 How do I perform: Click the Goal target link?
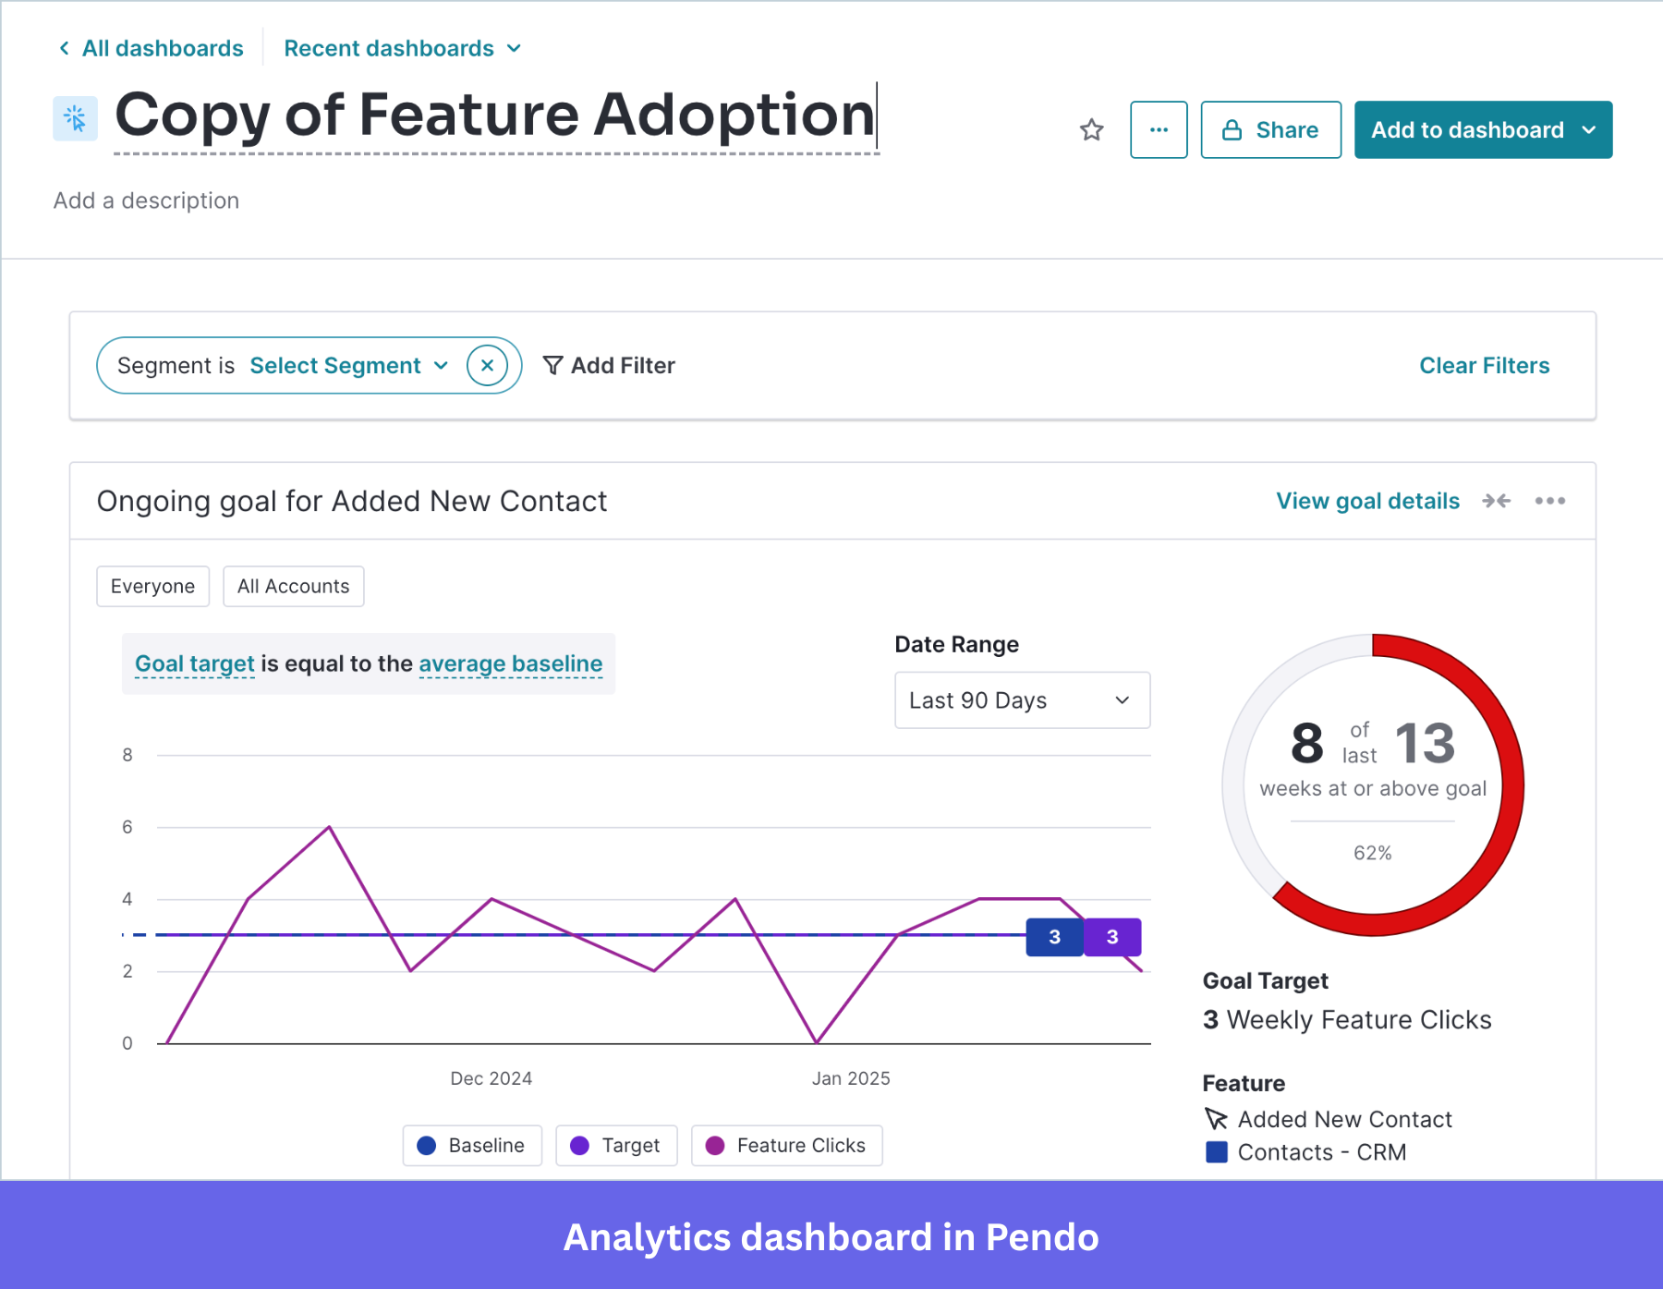click(x=195, y=663)
